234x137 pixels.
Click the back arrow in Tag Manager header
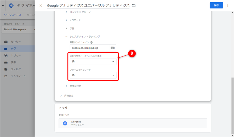[x=3, y=5]
